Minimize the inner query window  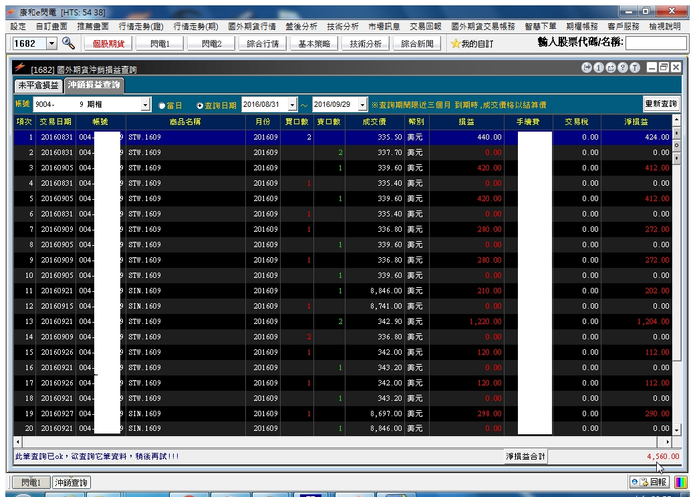(x=652, y=67)
